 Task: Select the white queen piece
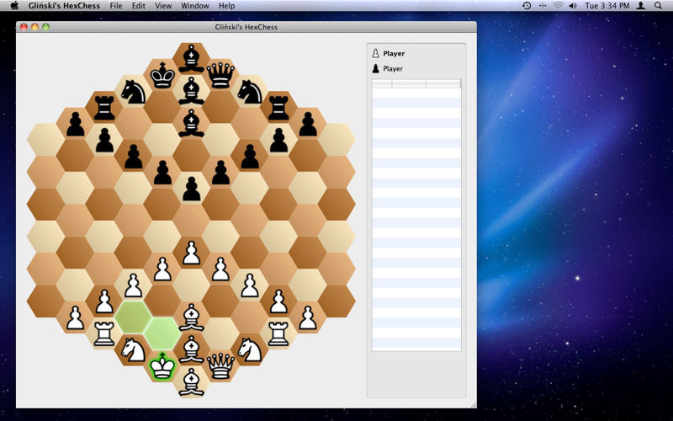click(220, 366)
